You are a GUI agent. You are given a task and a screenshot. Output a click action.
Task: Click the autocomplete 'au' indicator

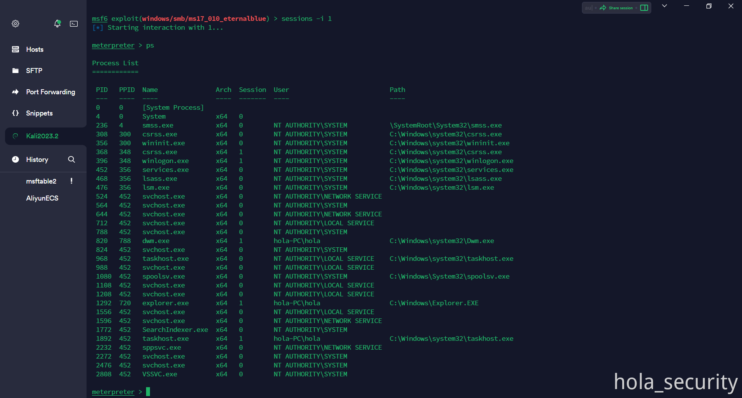588,8
